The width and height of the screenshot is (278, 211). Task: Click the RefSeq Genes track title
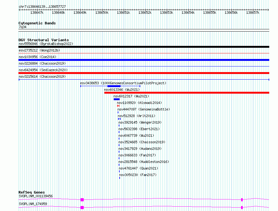pos(32,192)
